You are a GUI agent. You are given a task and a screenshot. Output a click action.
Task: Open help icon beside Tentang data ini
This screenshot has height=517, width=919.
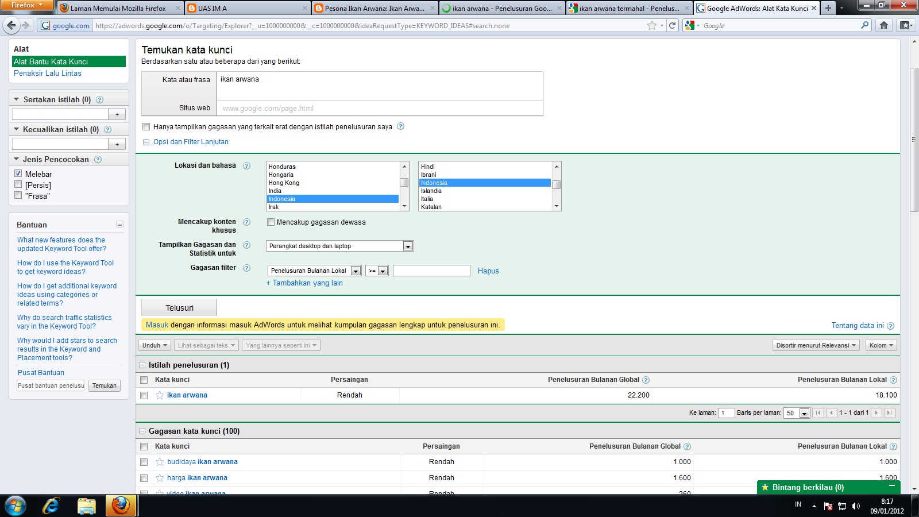[890, 326]
